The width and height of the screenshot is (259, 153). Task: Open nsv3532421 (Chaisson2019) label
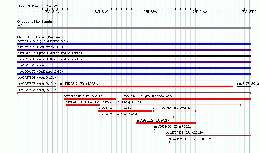coord(191,139)
